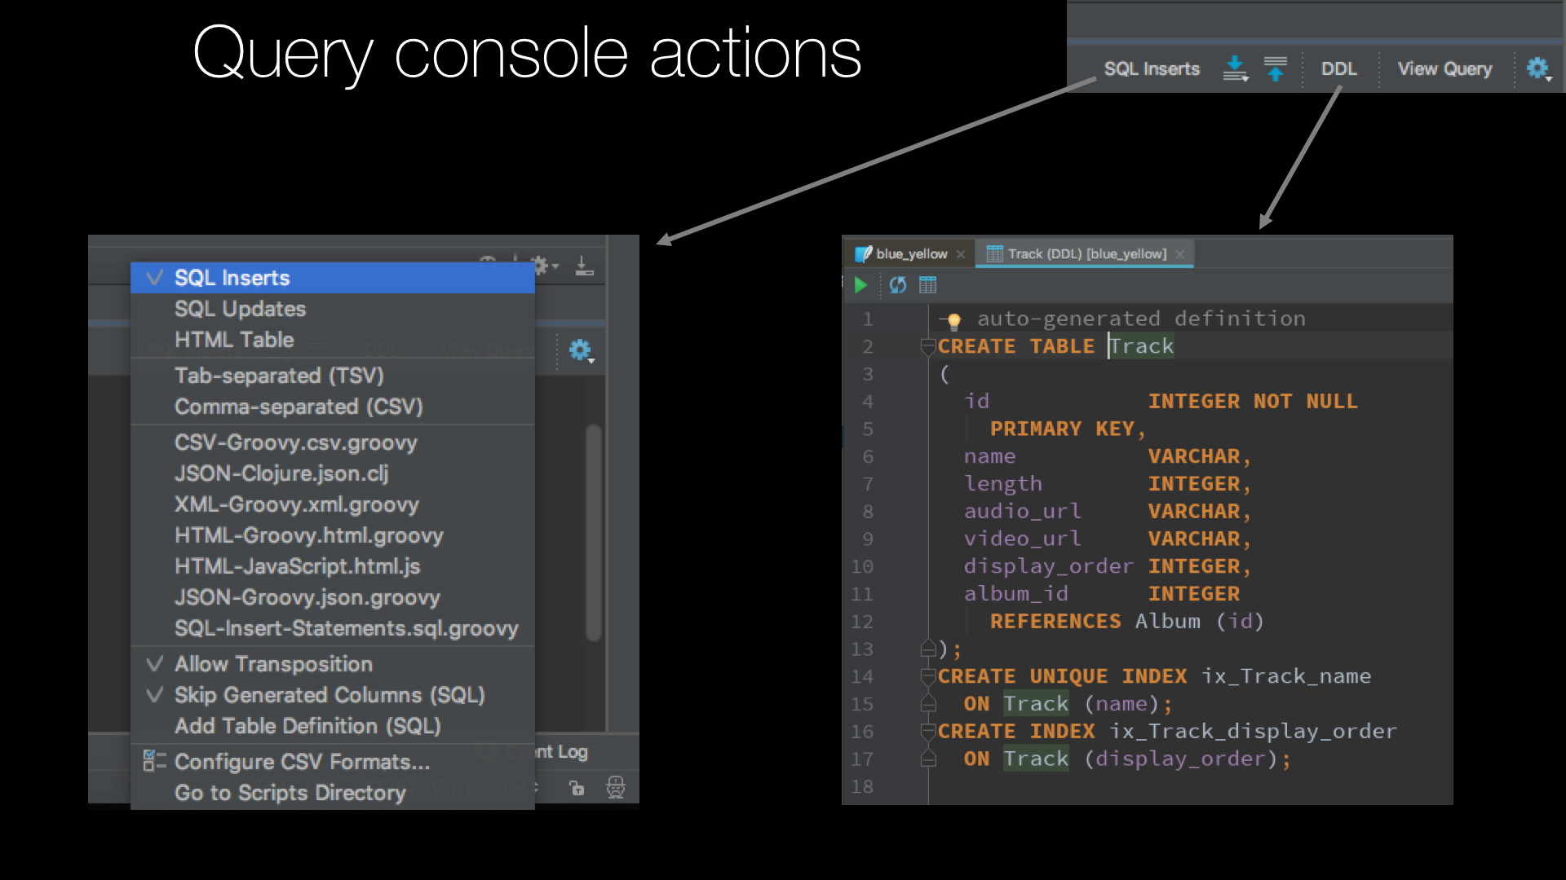
Task: Collapse the CREATE TABLE Track code block
Action: coord(927,347)
